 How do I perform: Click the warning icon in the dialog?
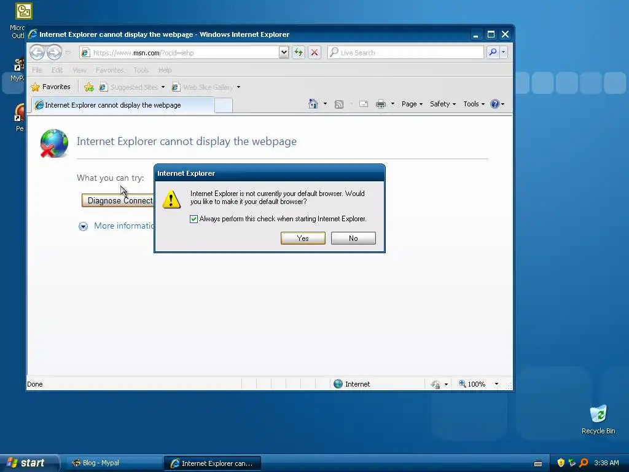171,199
